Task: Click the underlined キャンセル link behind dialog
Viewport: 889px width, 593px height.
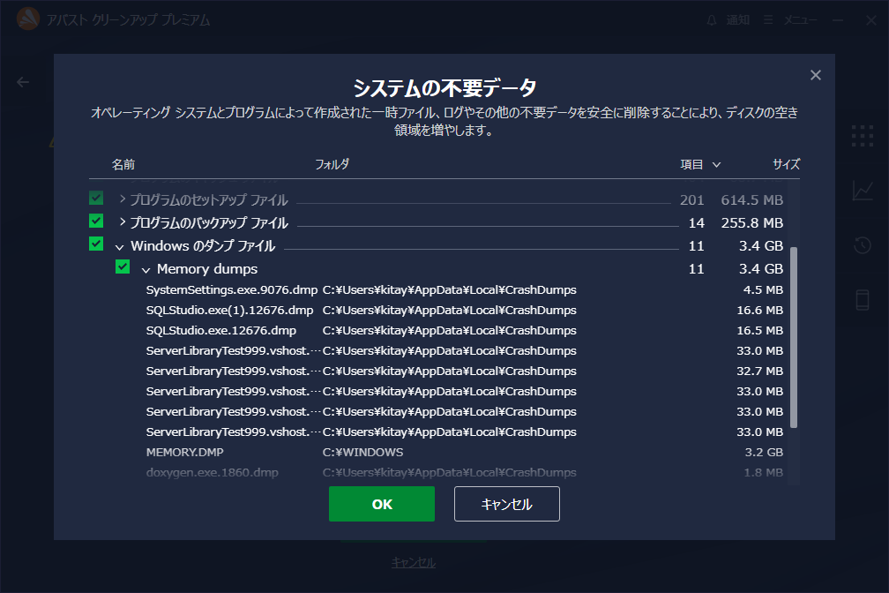Action: click(x=414, y=562)
